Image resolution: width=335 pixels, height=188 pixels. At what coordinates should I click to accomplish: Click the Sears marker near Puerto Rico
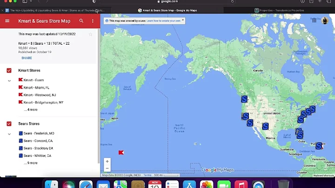click(x=319, y=146)
